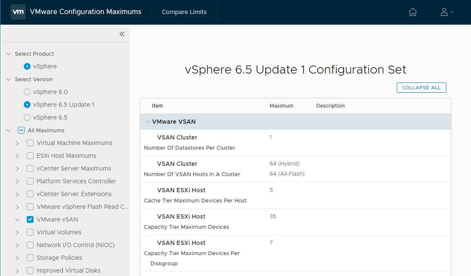This screenshot has height=276, width=471.
Task: Click 'Capacity Tier Maximum Devices Per Diskgroup' text
Action: [192, 259]
